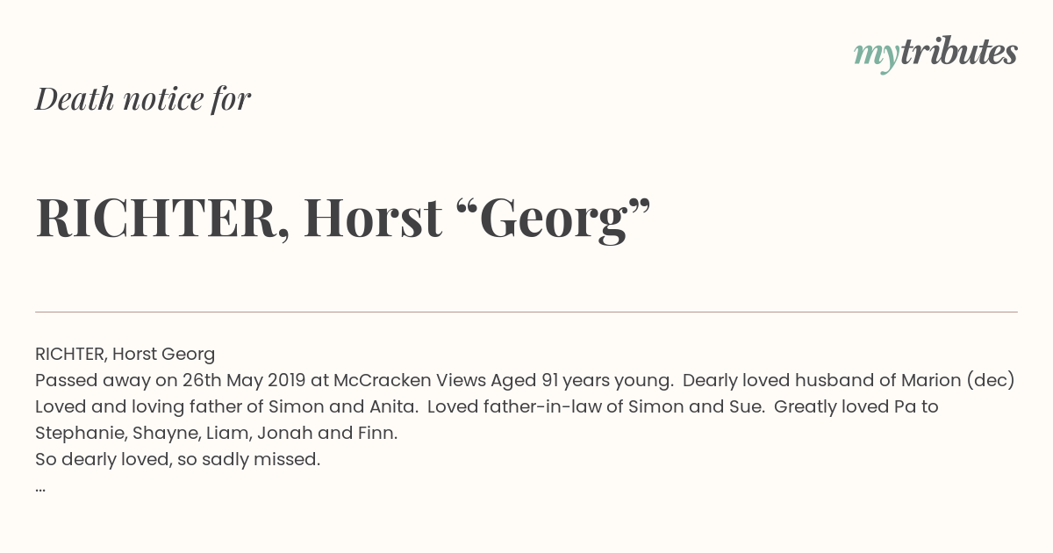The height and width of the screenshot is (553, 1053).
Task: Click the green "my" part of logo
Action: click(x=876, y=56)
